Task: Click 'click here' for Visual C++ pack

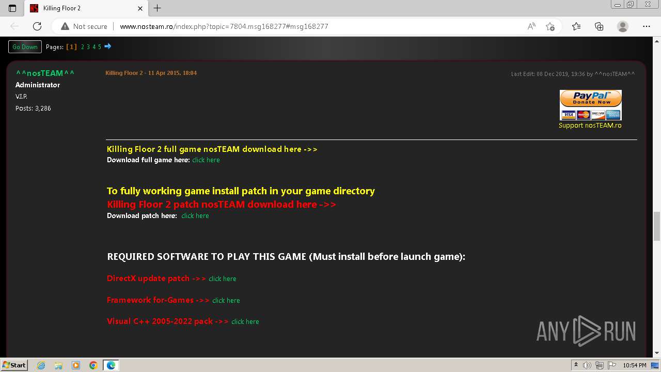Action: 245,321
